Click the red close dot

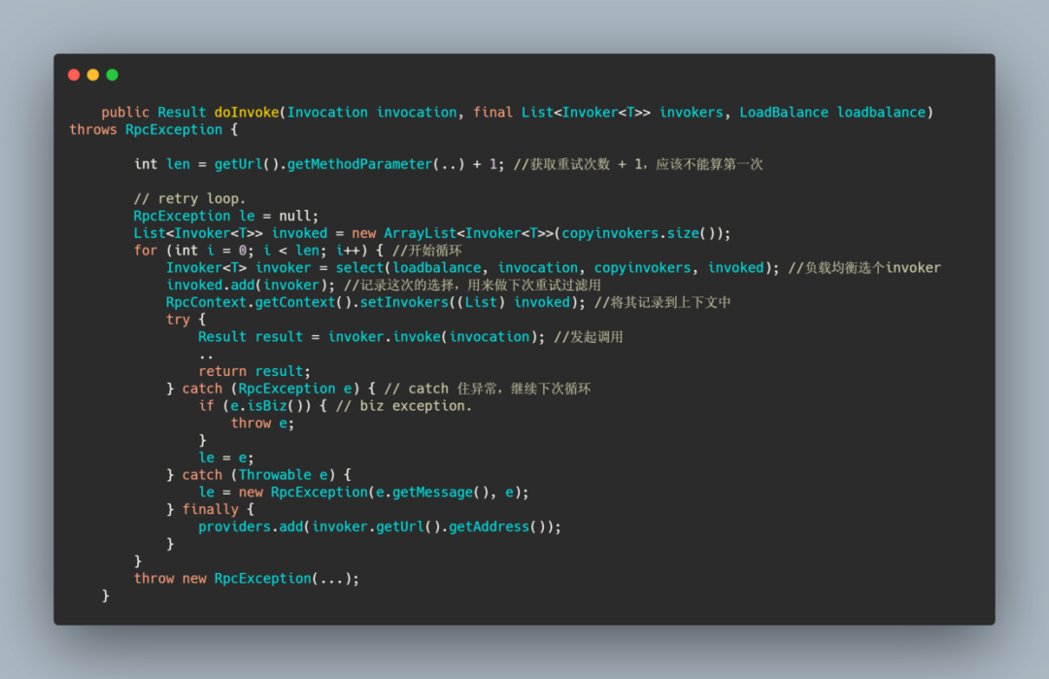pyautogui.click(x=74, y=75)
